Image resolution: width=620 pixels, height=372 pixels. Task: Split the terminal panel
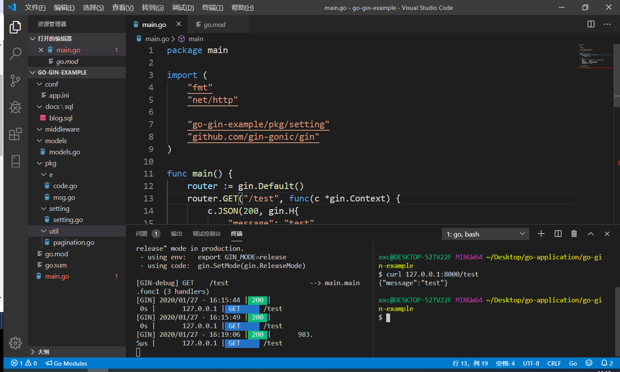click(x=558, y=234)
